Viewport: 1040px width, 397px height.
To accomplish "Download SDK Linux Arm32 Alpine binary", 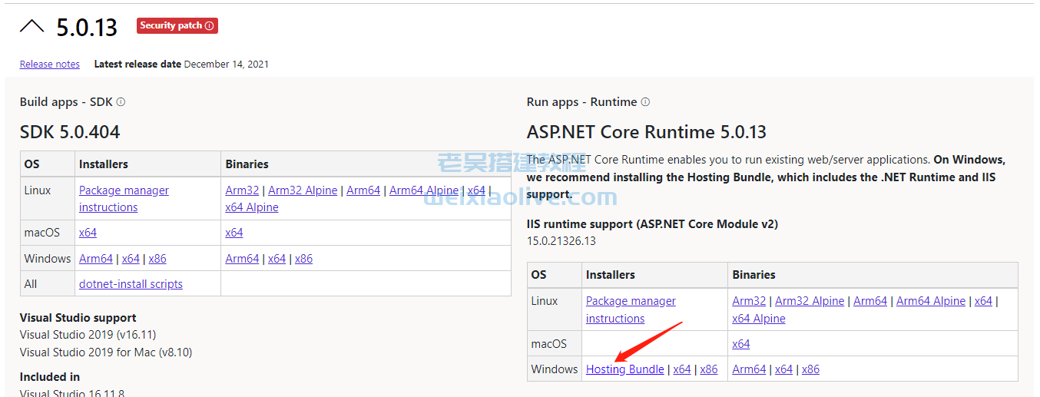I will click(303, 190).
